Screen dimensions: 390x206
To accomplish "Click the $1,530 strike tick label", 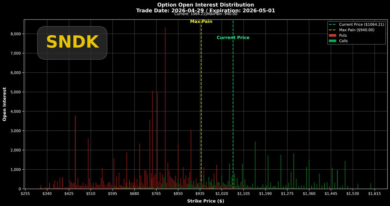I will (353, 194).
